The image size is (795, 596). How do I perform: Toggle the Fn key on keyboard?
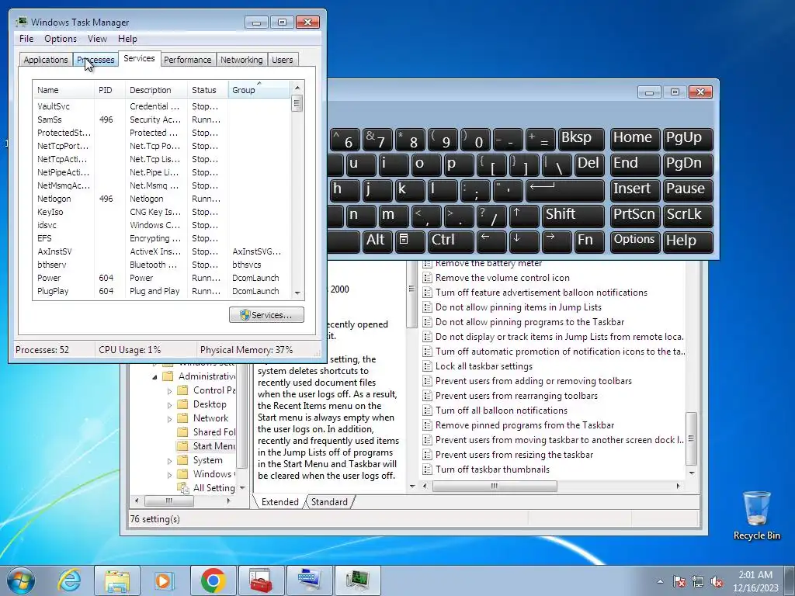coord(589,241)
